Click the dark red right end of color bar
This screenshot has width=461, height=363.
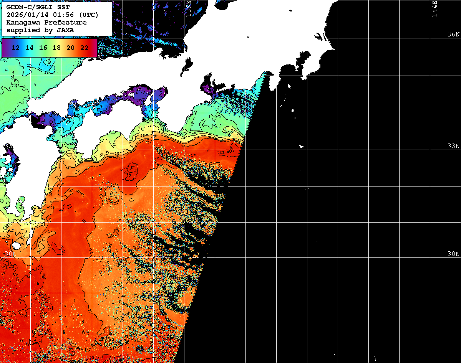95,48
